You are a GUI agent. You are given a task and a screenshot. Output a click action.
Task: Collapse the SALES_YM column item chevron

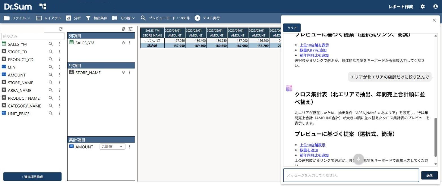coord(123,43)
